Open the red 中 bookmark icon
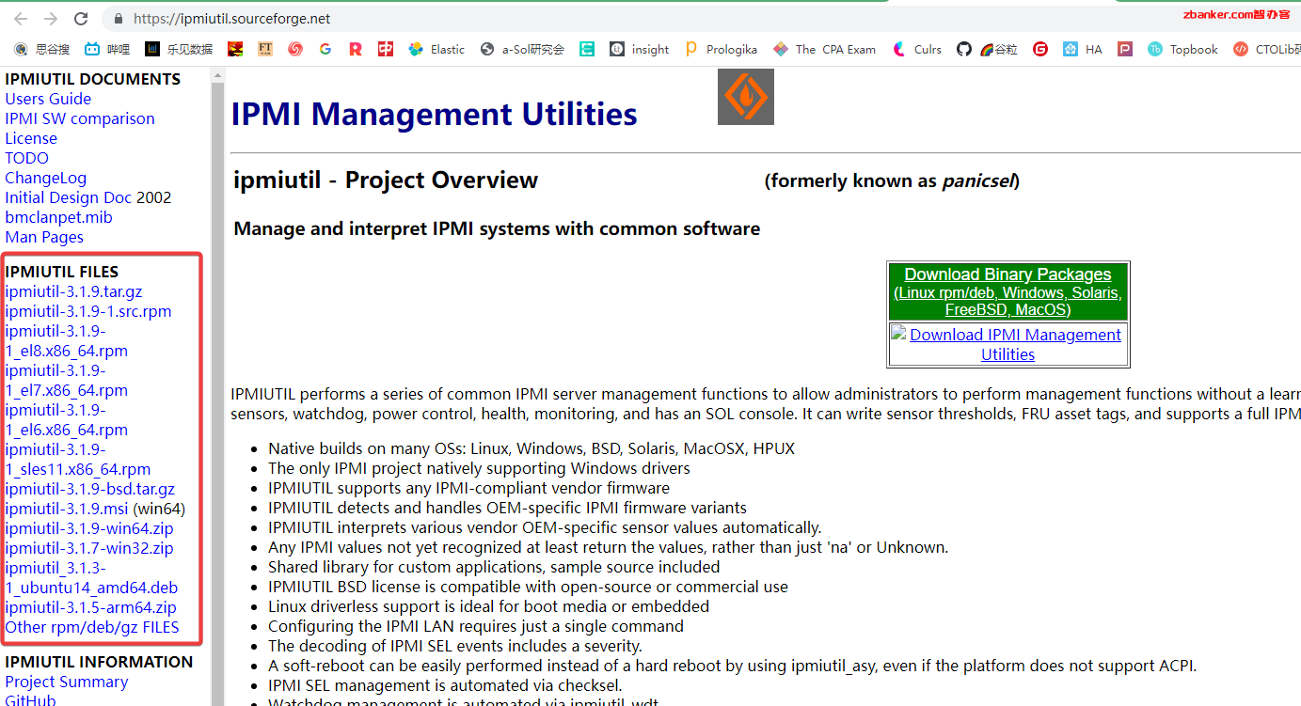Image resolution: width=1301 pixels, height=706 pixels. (x=386, y=49)
